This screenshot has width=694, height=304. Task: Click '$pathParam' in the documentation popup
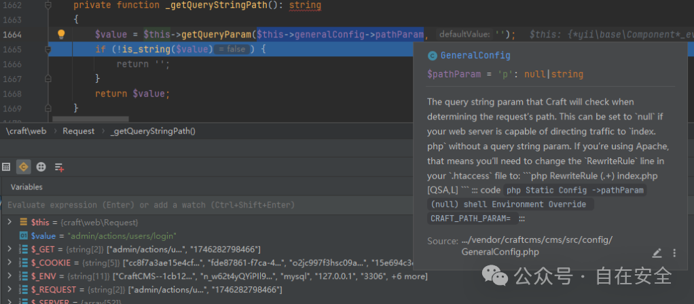point(454,75)
